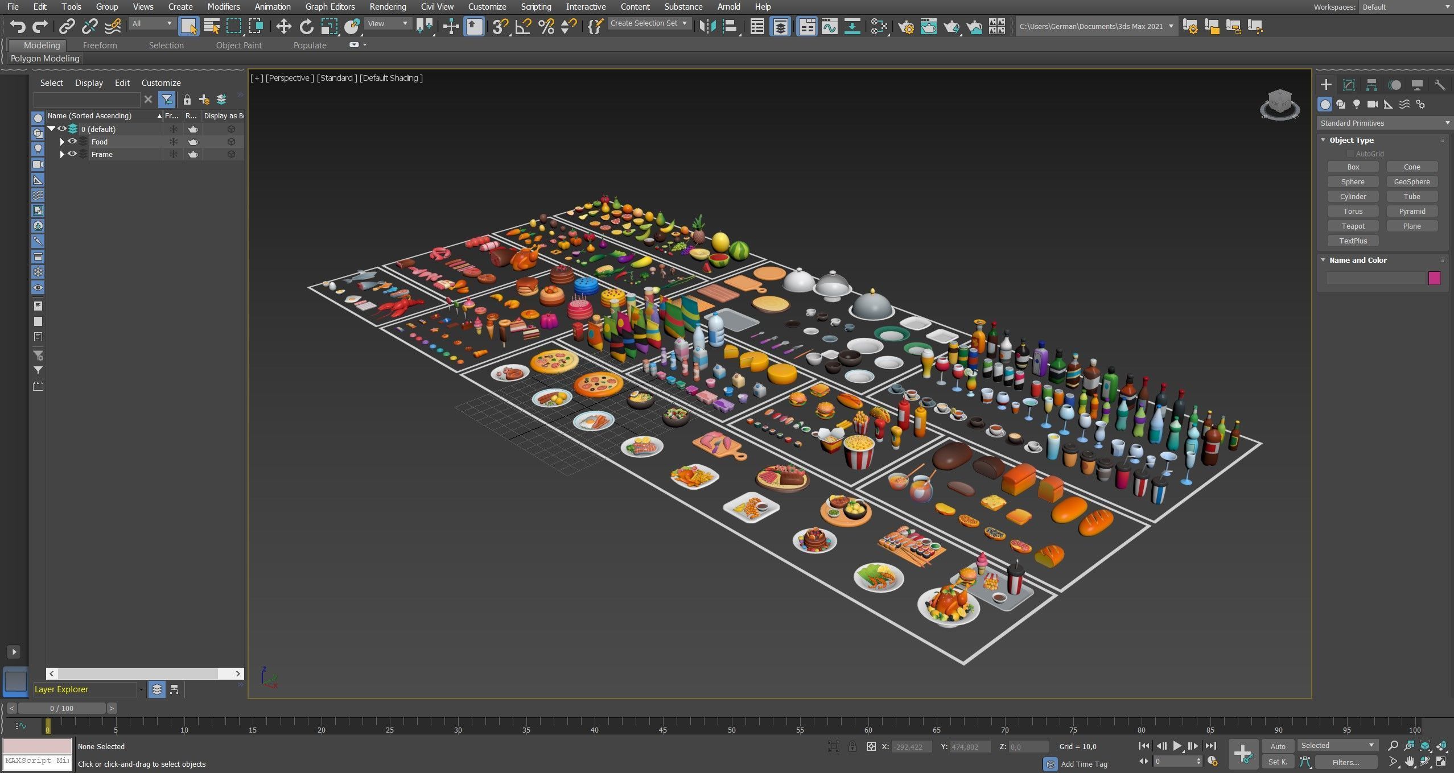Click the Layer Explorer horizontal scrollbar

point(138,673)
